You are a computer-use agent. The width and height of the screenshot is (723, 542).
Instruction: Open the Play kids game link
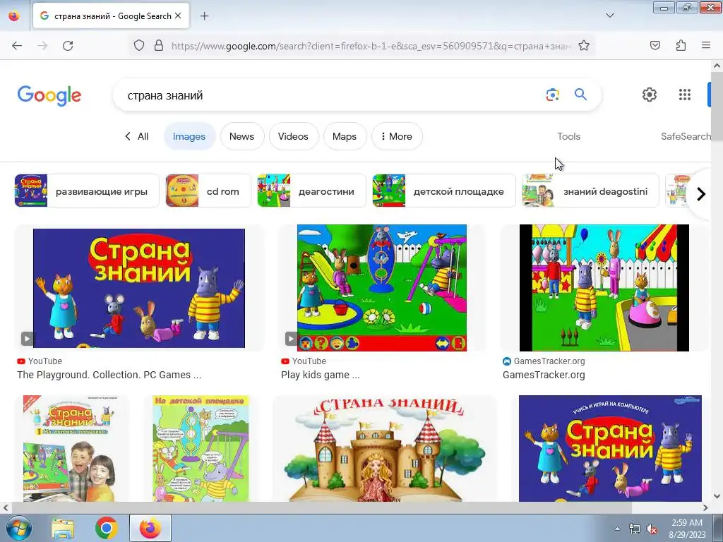click(320, 375)
